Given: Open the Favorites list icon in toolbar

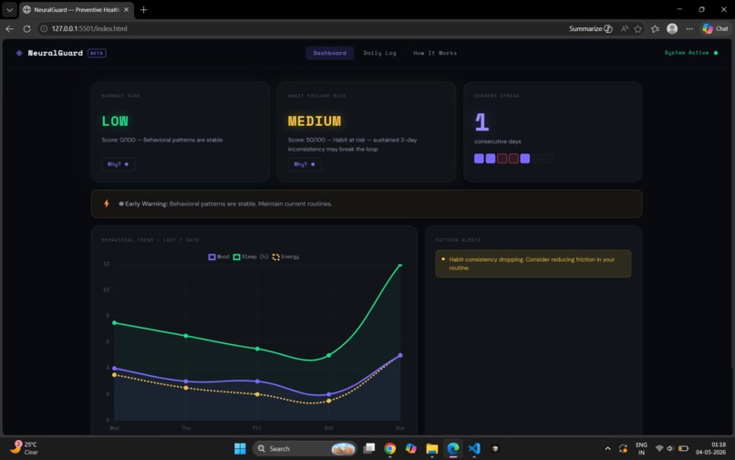Looking at the screenshot, I should coord(656,28).
